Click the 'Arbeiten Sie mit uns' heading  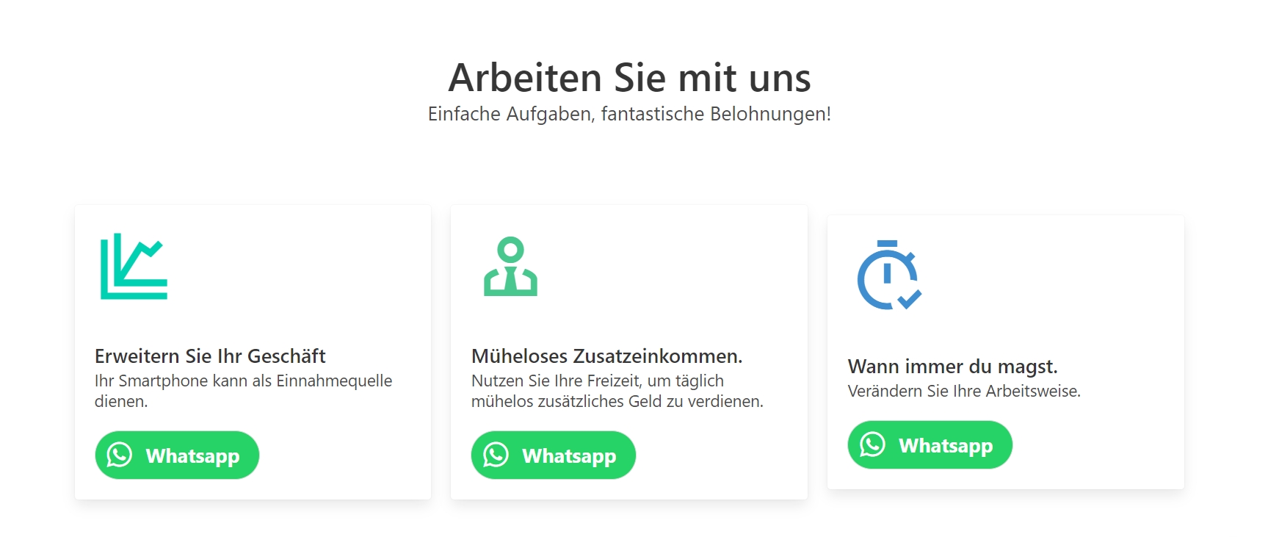630,78
